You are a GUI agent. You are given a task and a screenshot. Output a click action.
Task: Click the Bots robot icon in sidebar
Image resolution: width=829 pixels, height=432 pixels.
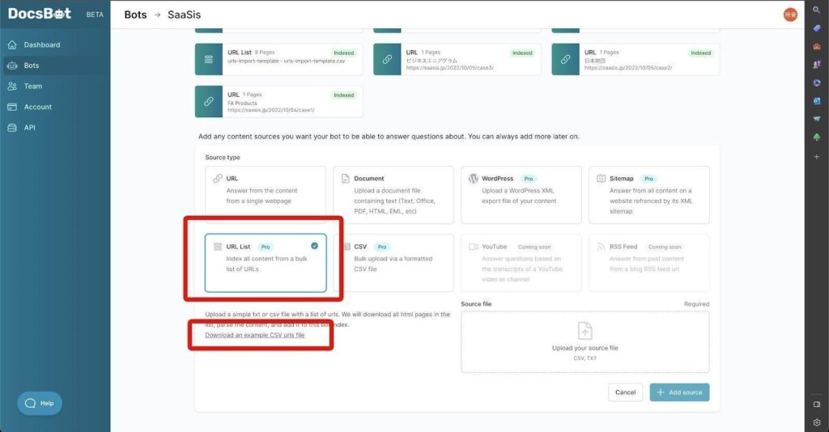pyautogui.click(x=12, y=66)
